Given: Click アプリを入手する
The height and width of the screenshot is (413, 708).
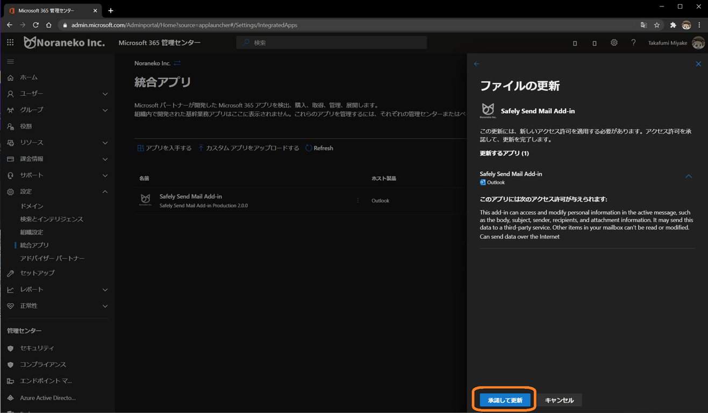Looking at the screenshot, I should pos(164,148).
